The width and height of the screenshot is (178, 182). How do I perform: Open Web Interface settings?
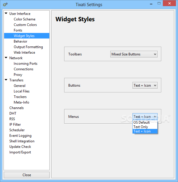[25, 52]
